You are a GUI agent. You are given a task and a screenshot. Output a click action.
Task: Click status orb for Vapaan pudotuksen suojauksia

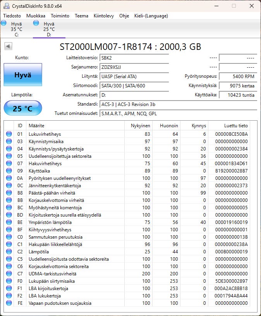[x=9, y=303]
